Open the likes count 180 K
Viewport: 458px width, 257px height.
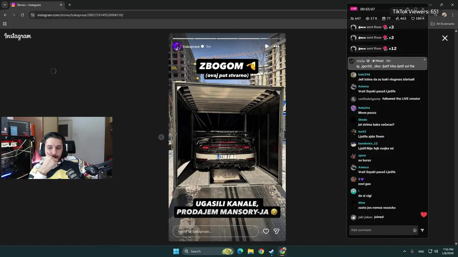(x=418, y=19)
